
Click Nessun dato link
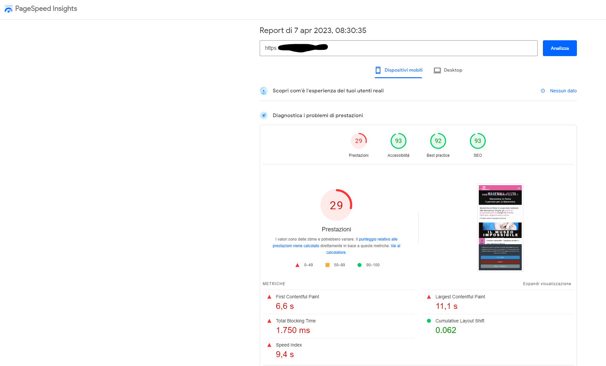(x=563, y=91)
